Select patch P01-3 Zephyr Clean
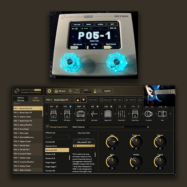 click(x=28, y=117)
